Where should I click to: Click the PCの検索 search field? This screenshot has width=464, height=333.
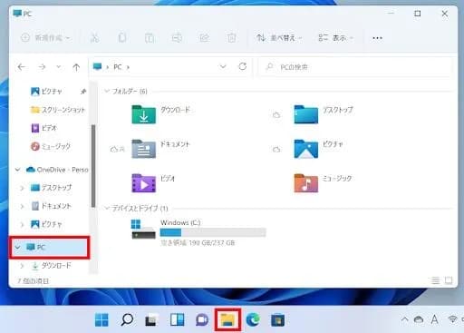pos(355,67)
